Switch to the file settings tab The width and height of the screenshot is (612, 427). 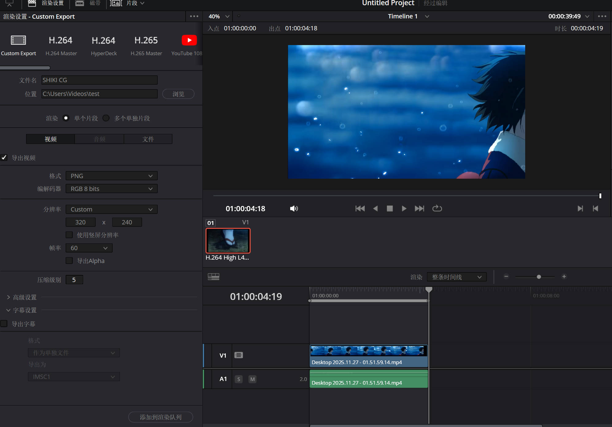[148, 139]
